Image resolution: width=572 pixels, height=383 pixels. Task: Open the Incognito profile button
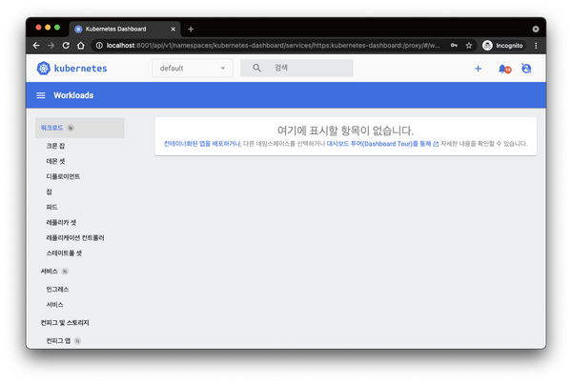pos(502,45)
